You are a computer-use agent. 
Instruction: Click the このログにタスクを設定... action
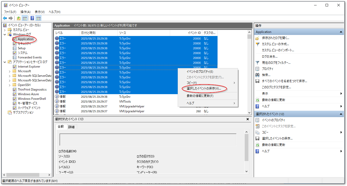(x=277, y=87)
